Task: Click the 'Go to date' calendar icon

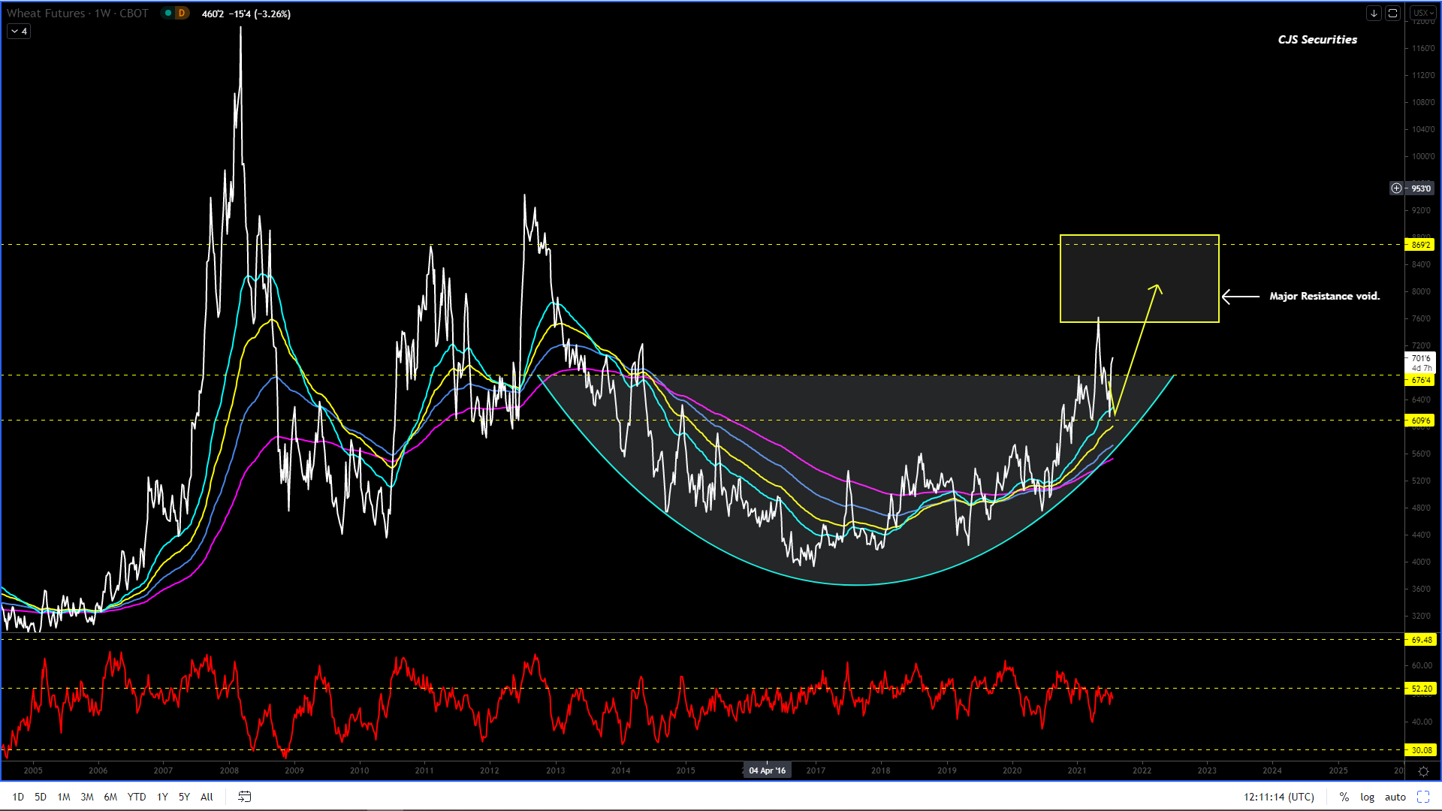Action: pos(244,797)
